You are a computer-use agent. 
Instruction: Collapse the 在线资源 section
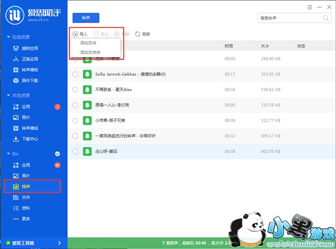[x=8, y=37]
